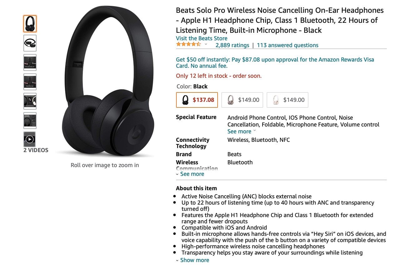This screenshot has width=394, height=268.
Task: Expand See more below product details table
Action: pyautogui.click(x=190, y=174)
